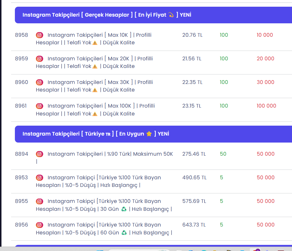Click Instagram icon in service row 8956
Viewport: 292px width, 251px height.
click(39, 225)
